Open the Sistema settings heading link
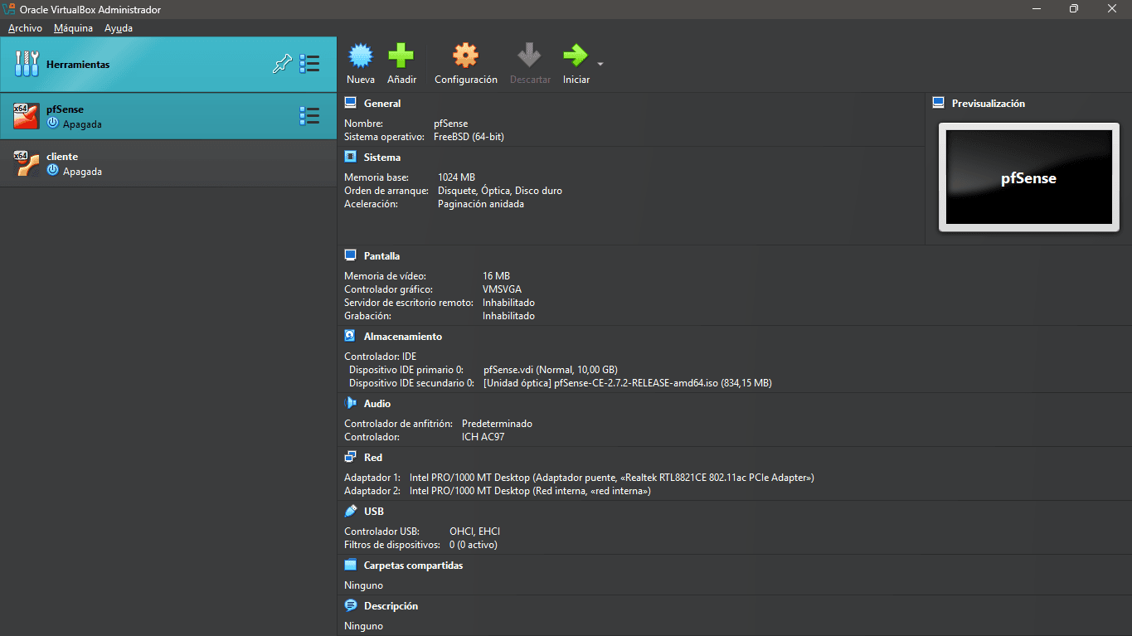 coord(382,158)
